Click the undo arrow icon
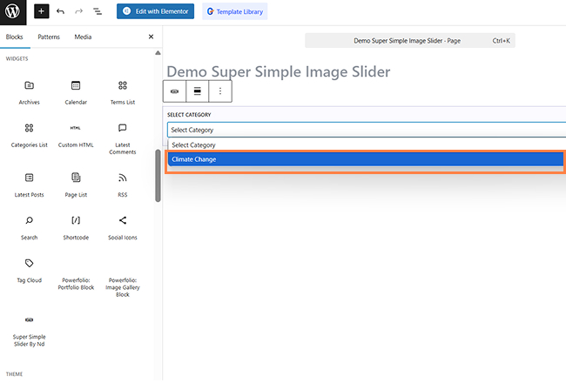This screenshot has height=383, width=566. click(60, 12)
